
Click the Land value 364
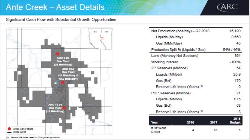(x=238, y=56)
